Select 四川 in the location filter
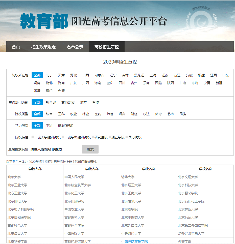Viewport: 235px width, 244px height. (x=122, y=83)
